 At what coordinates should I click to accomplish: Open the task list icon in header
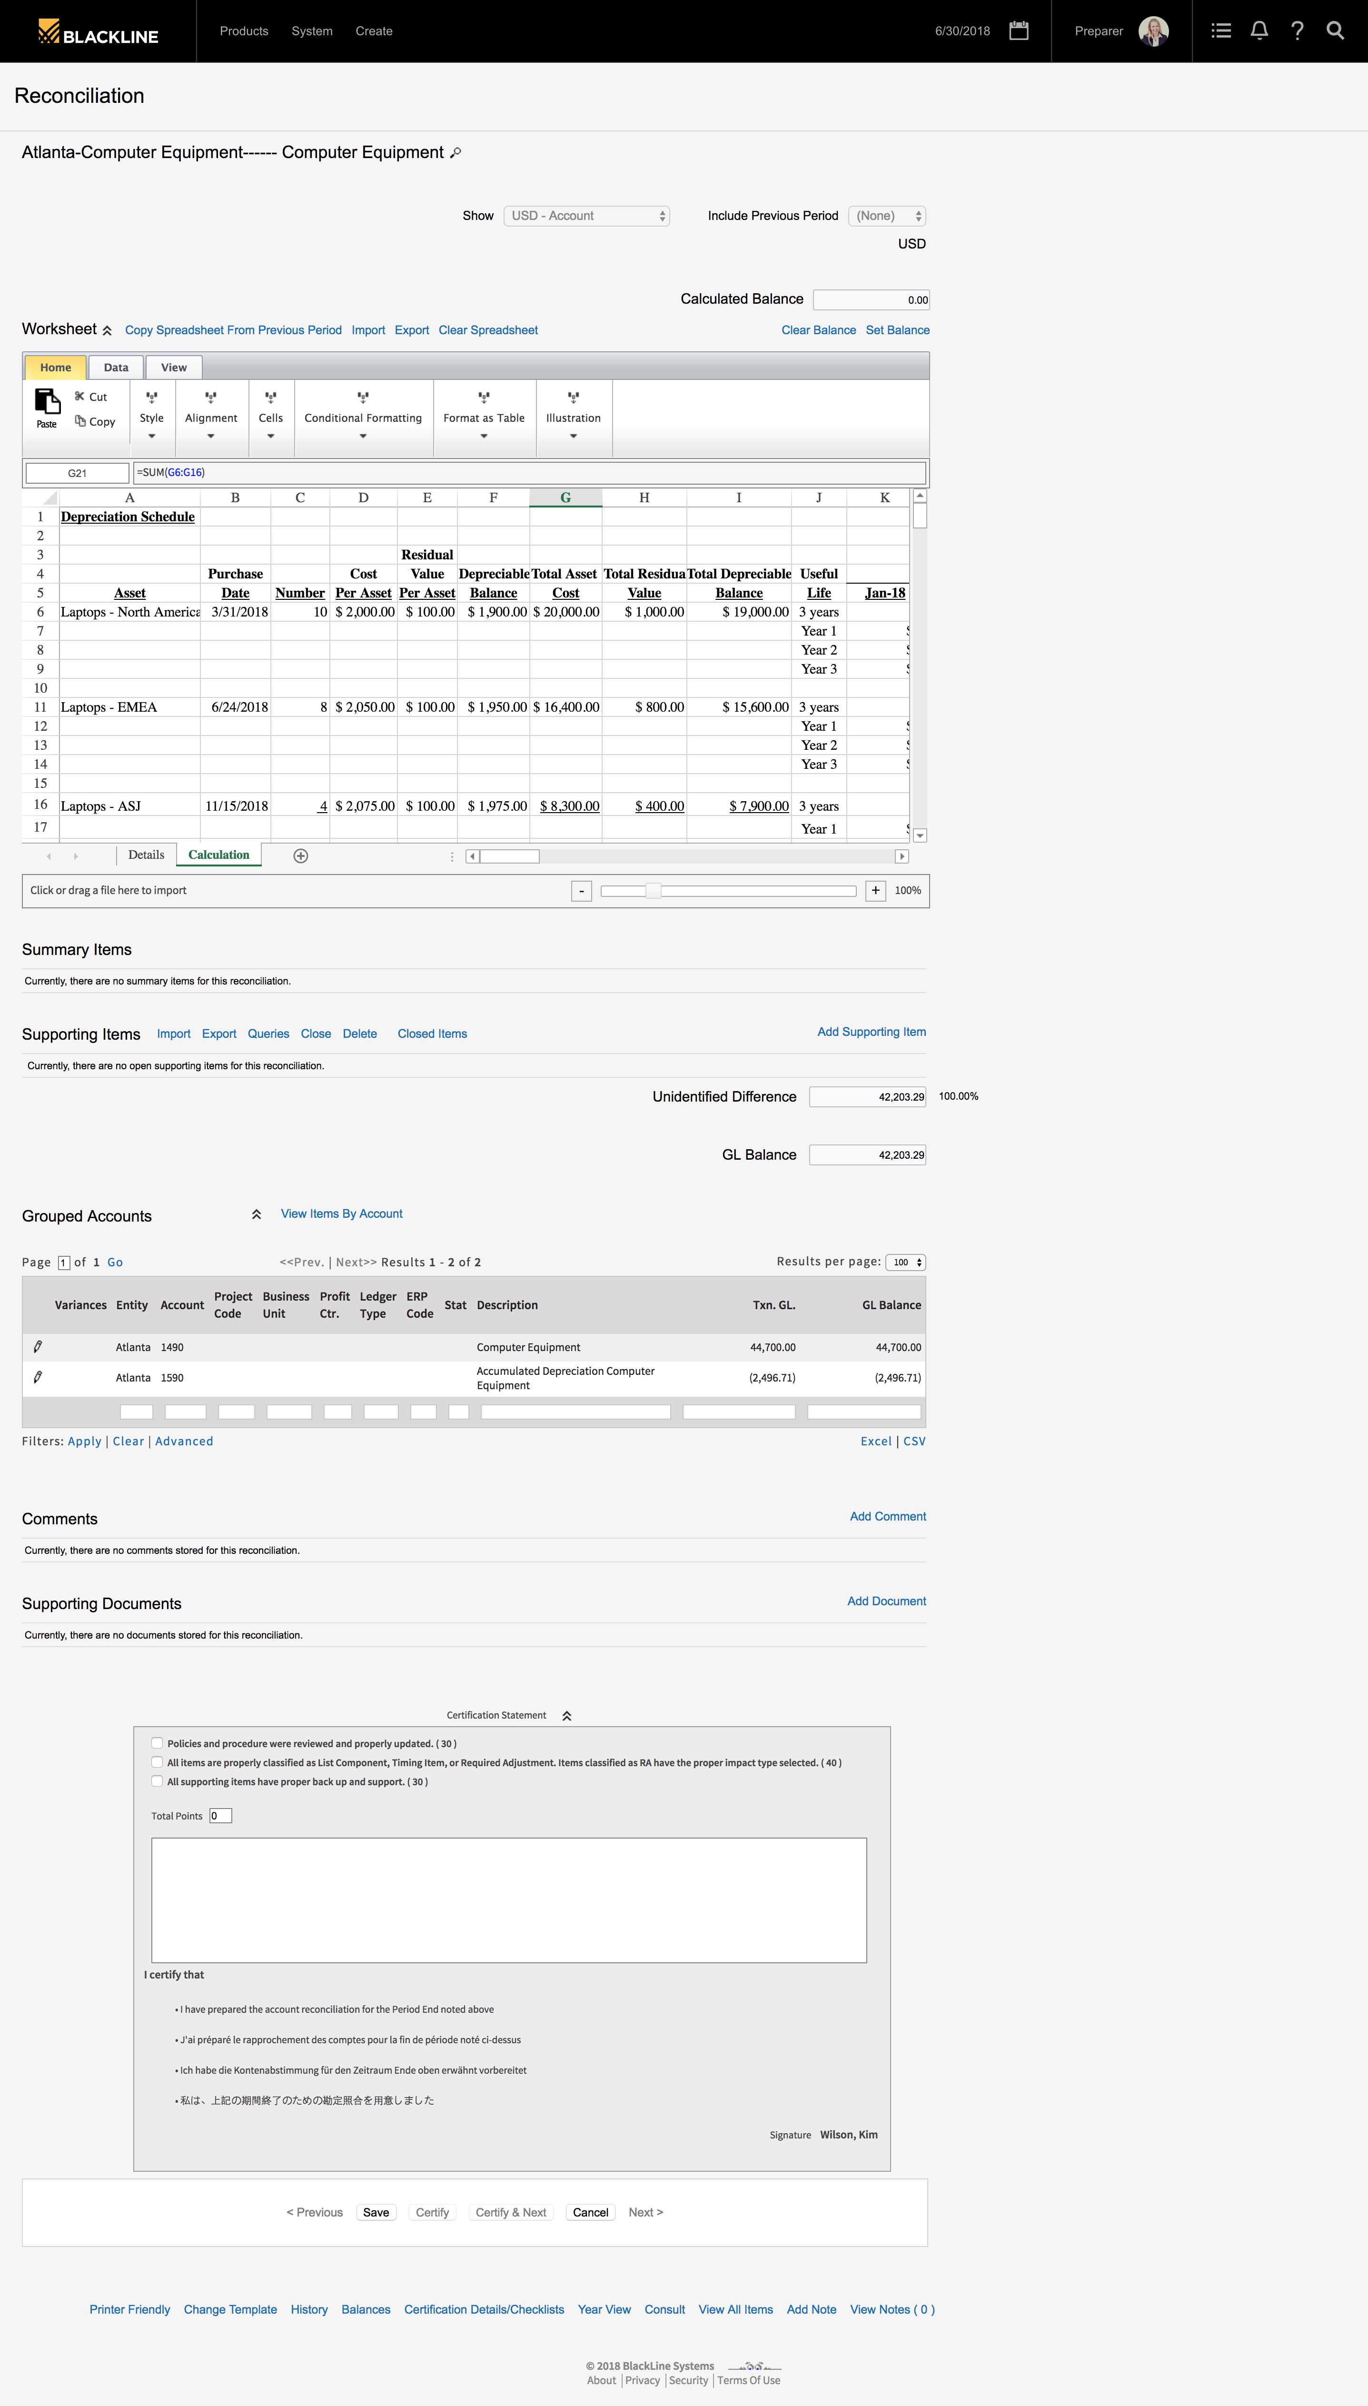click(1221, 31)
